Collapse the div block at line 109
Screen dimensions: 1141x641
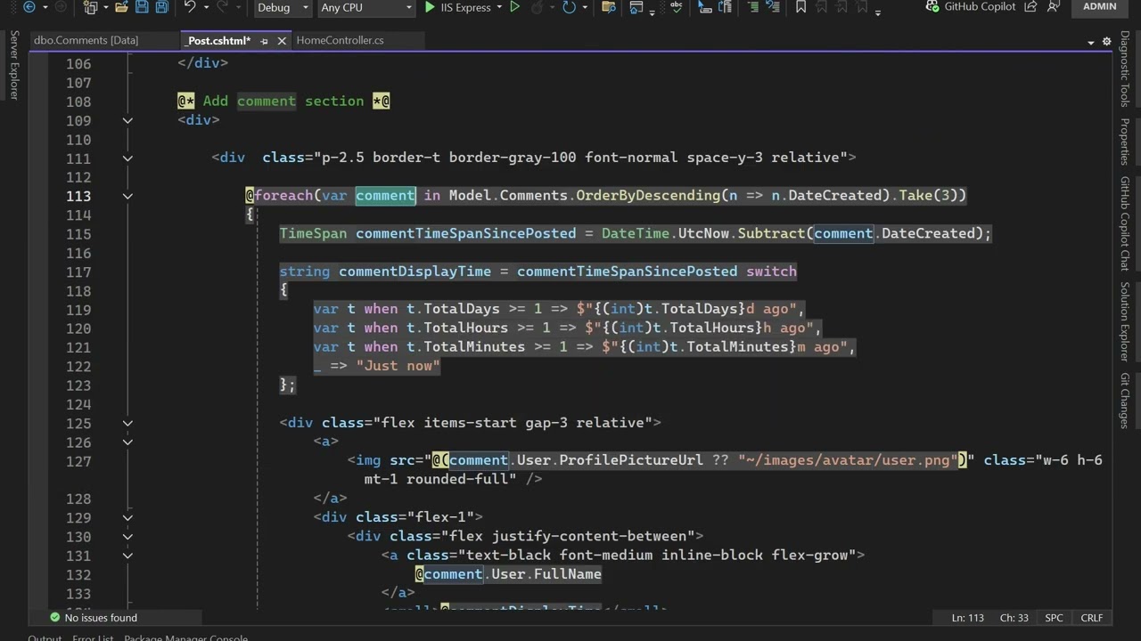[127, 120]
